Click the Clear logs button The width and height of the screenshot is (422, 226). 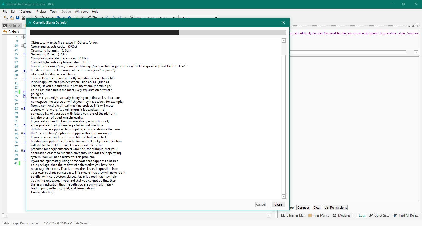tap(317, 208)
